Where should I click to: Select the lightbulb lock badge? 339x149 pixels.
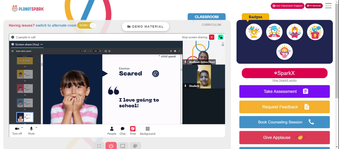coord(315,32)
